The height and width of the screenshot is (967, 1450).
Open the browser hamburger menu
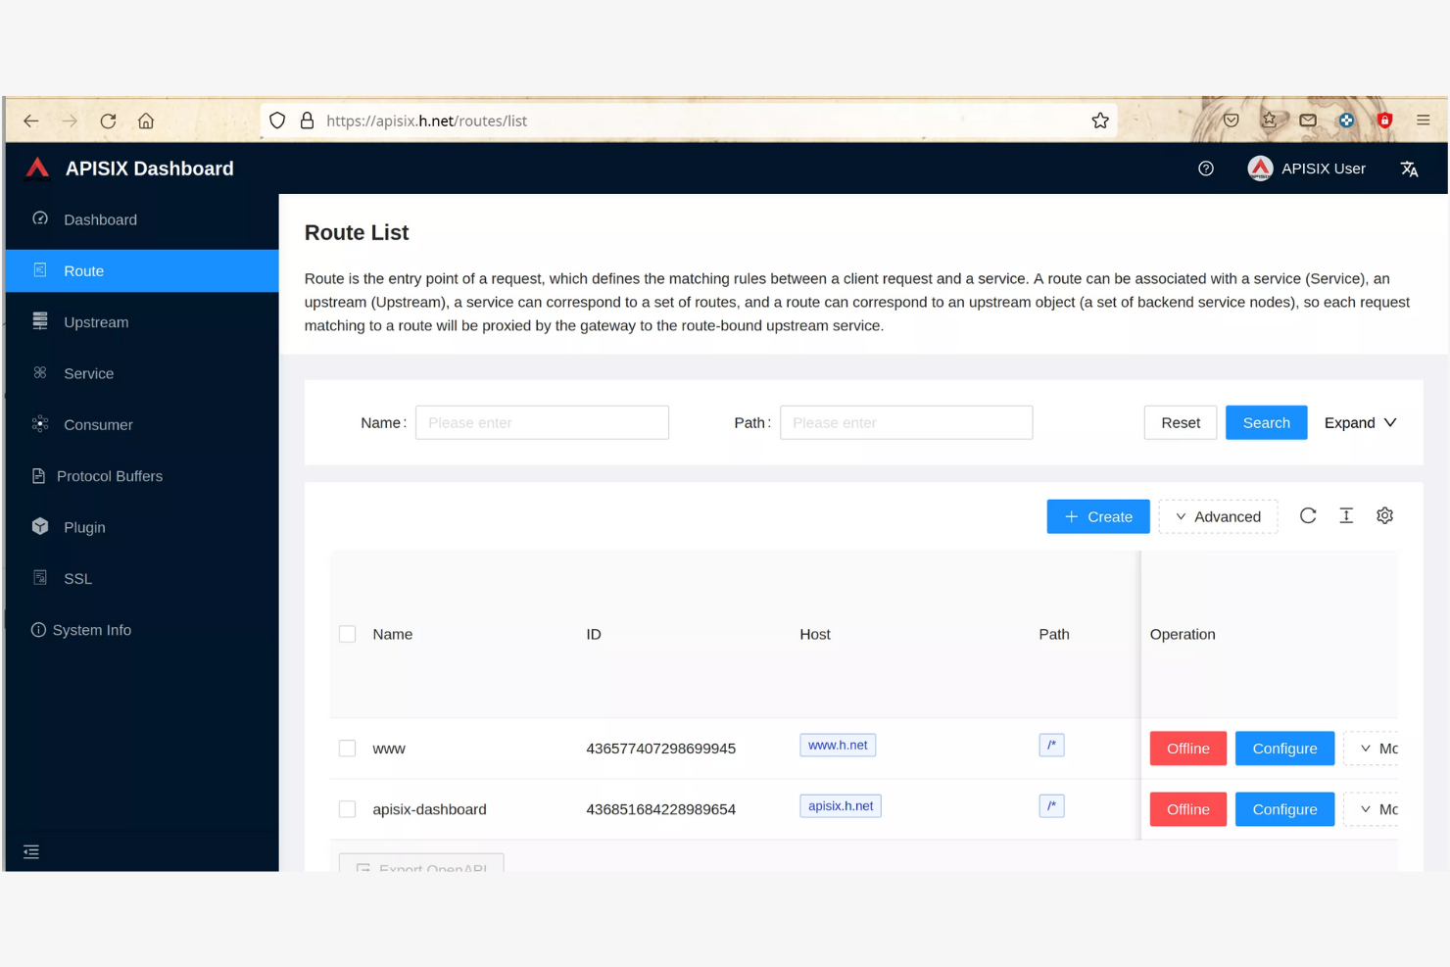[1424, 121]
